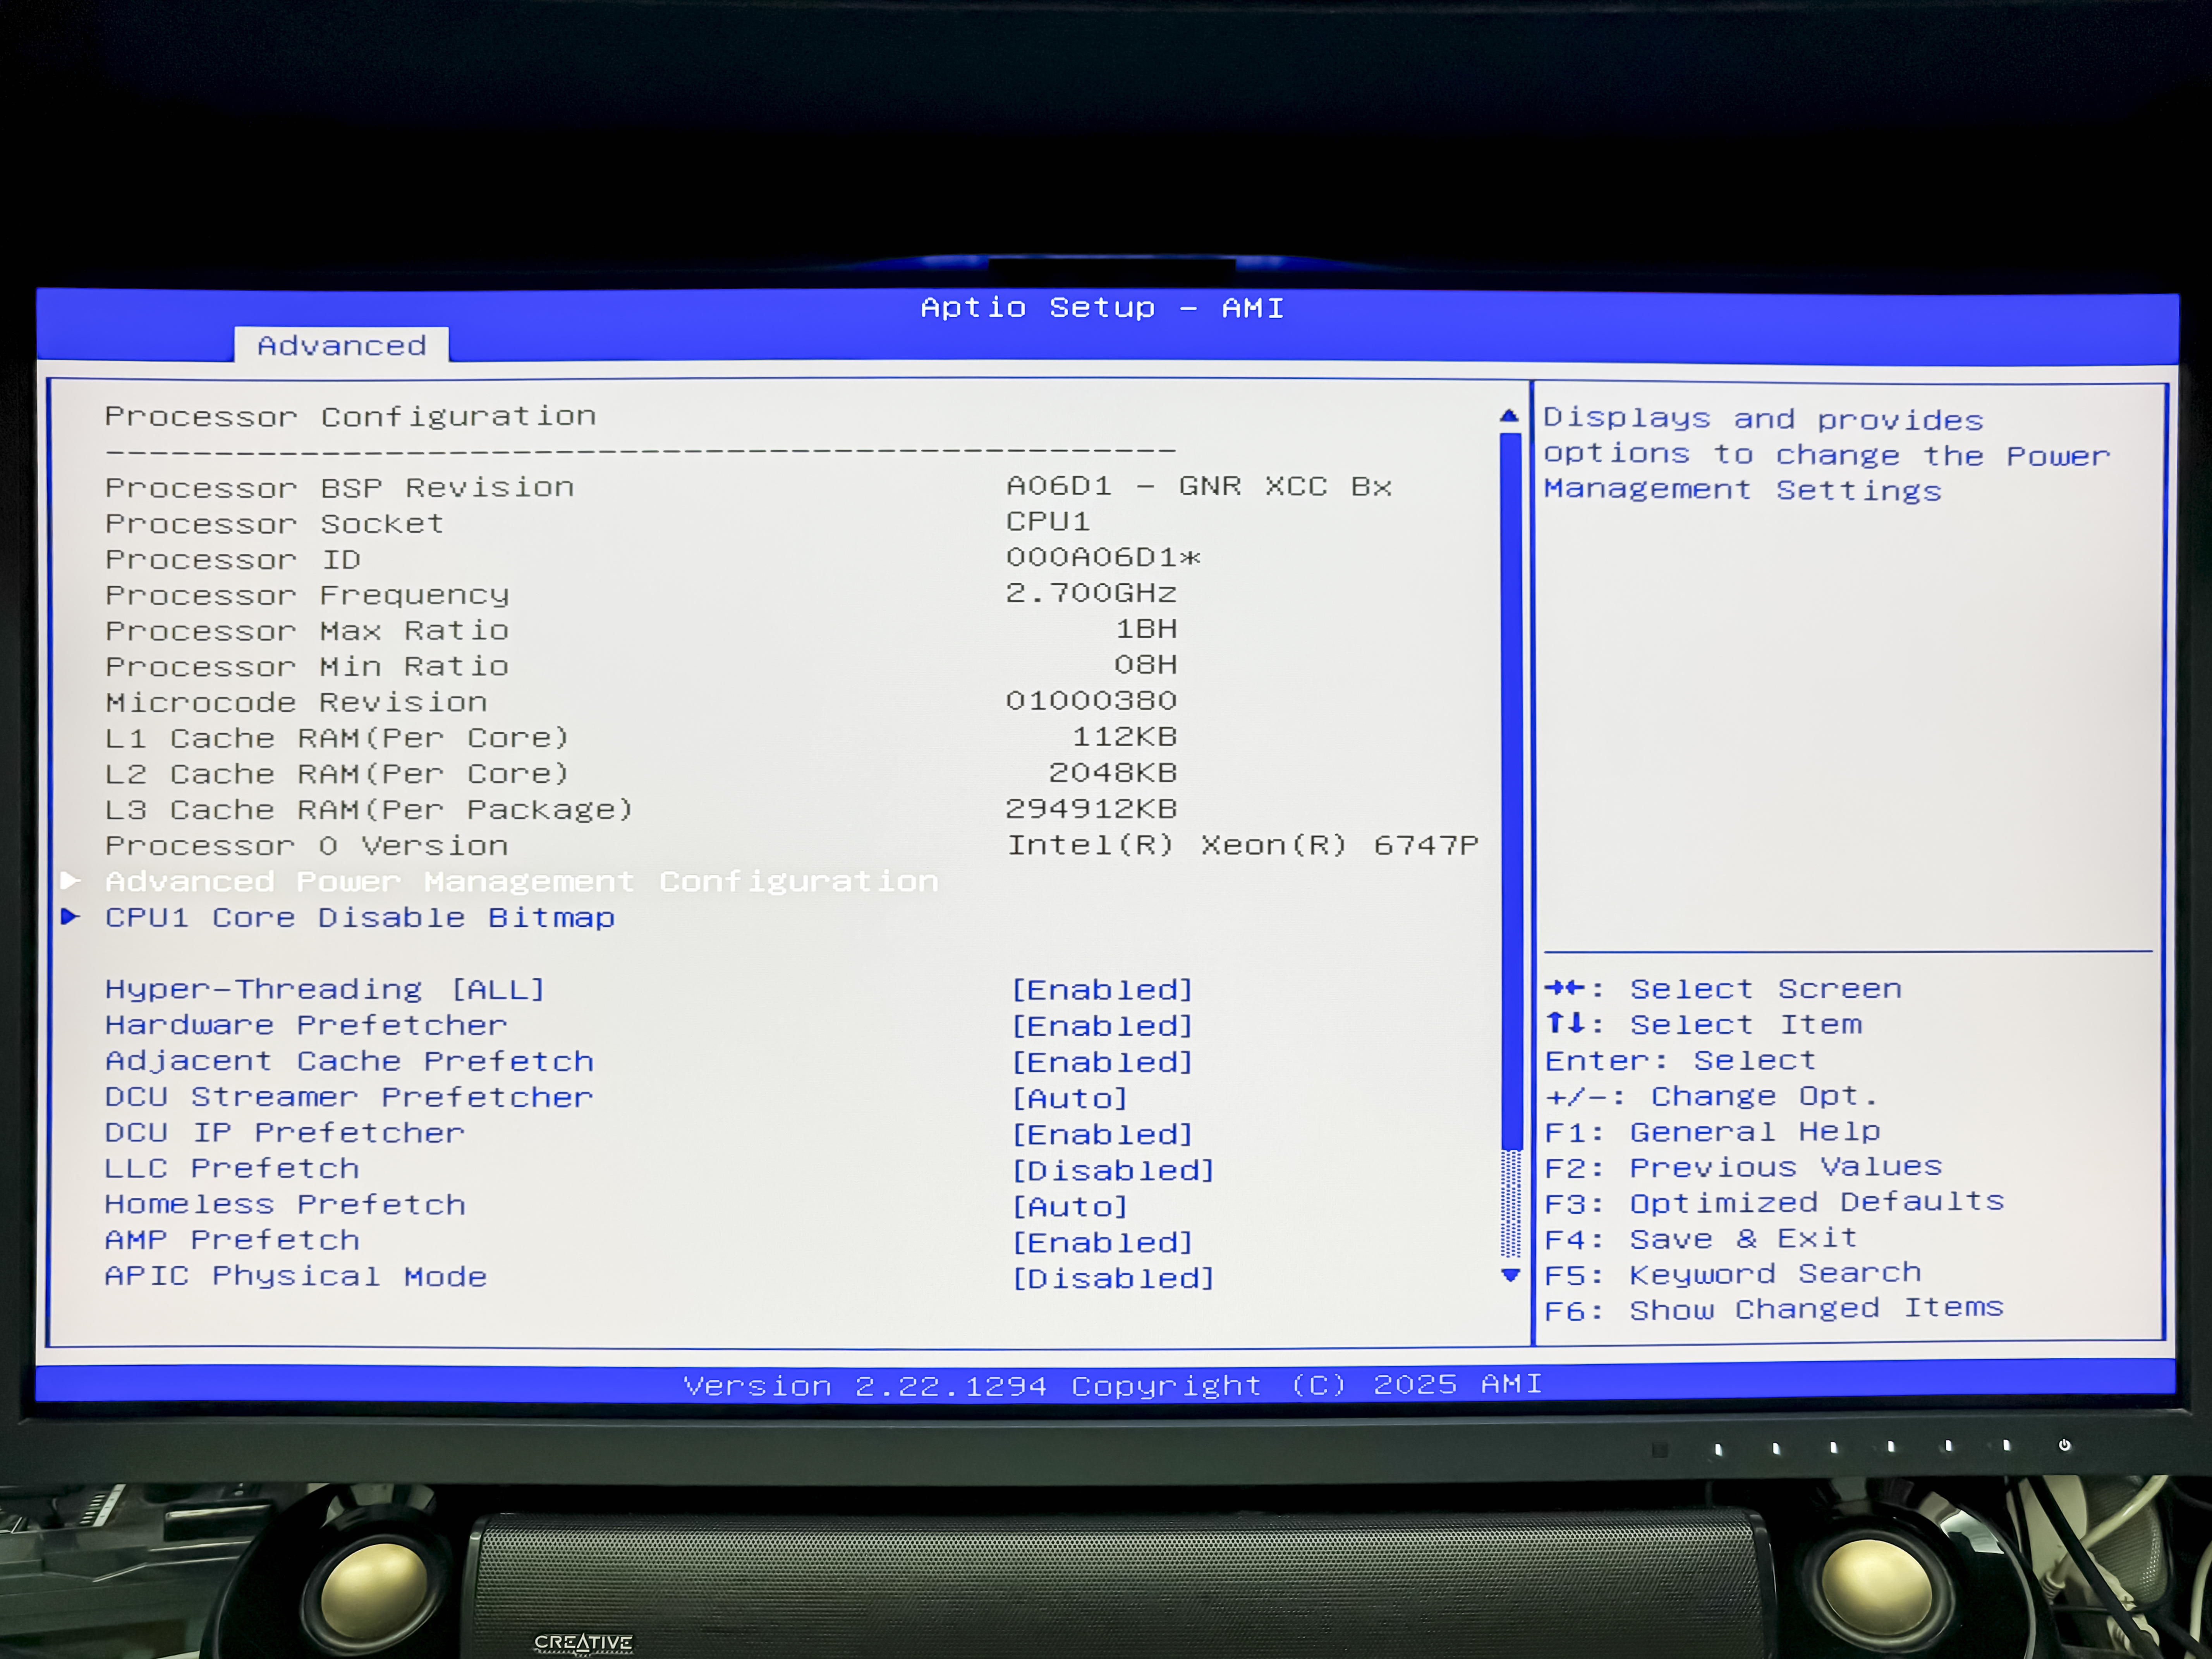Click the CPU1 socket value
2212x1659 pixels.
[x=1048, y=521]
